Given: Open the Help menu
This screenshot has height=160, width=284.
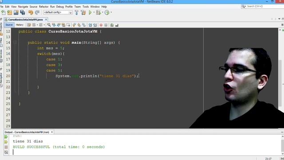Looking at the screenshot, I should pos(104,7).
